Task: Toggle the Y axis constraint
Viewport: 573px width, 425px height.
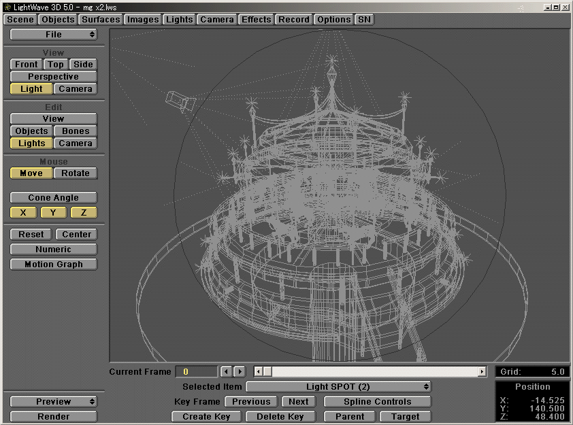Action: [x=53, y=212]
